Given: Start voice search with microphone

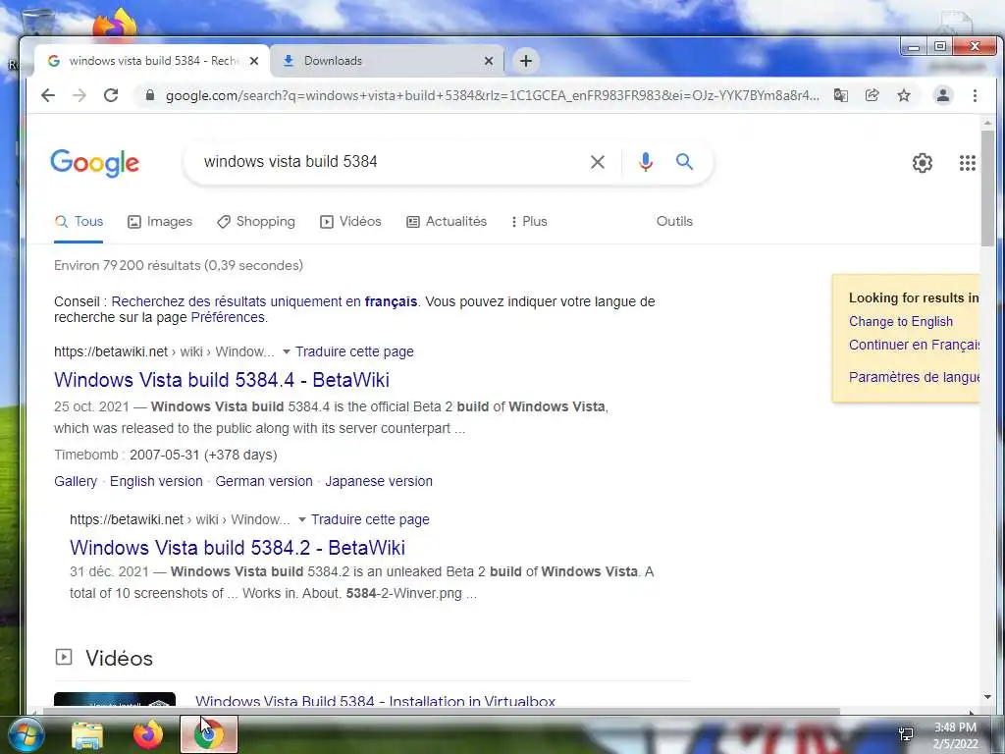Looking at the screenshot, I should (x=646, y=162).
